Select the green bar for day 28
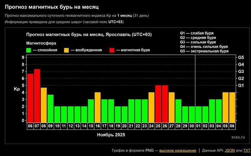The image size is (251, 156). [178, 111]
